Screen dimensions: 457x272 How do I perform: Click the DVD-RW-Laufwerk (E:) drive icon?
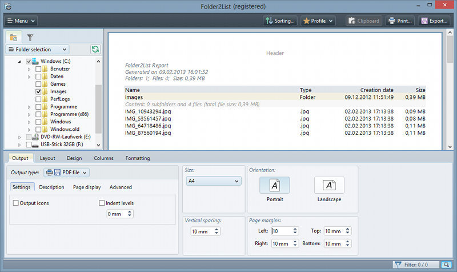(x=35, y=137)
